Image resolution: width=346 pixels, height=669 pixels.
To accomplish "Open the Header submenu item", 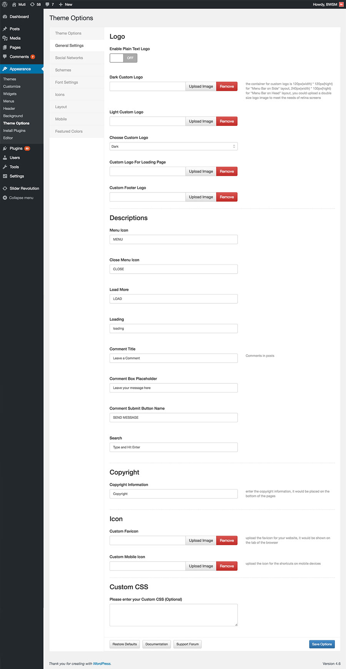I will [x=9, y=108].
